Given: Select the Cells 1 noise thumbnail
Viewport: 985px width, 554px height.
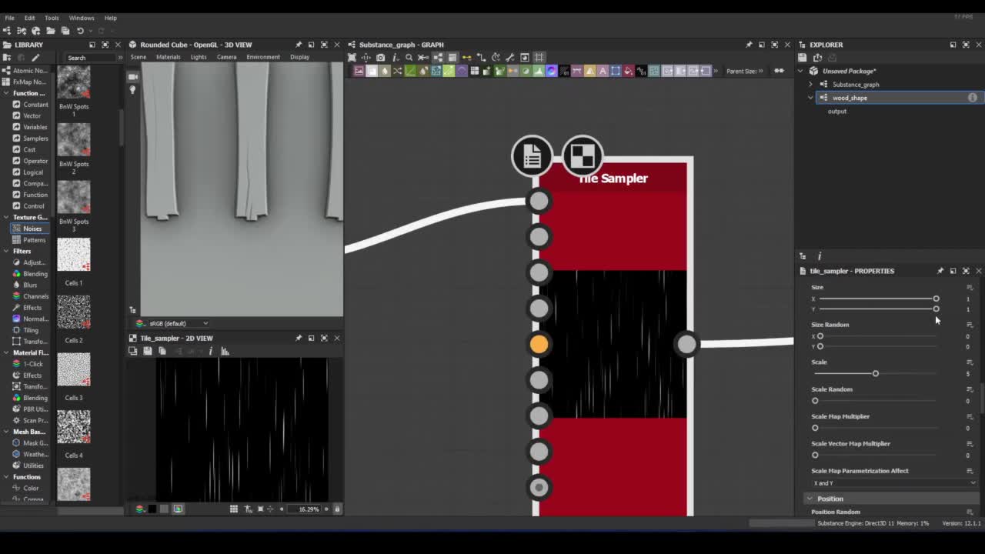Looking at the screenshot, I should (74, 255).
